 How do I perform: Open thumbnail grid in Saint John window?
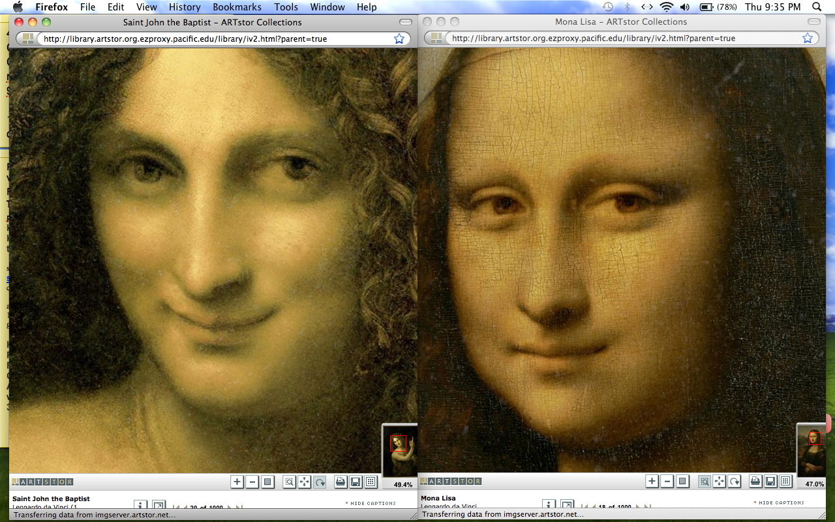[x=371, y=482]
